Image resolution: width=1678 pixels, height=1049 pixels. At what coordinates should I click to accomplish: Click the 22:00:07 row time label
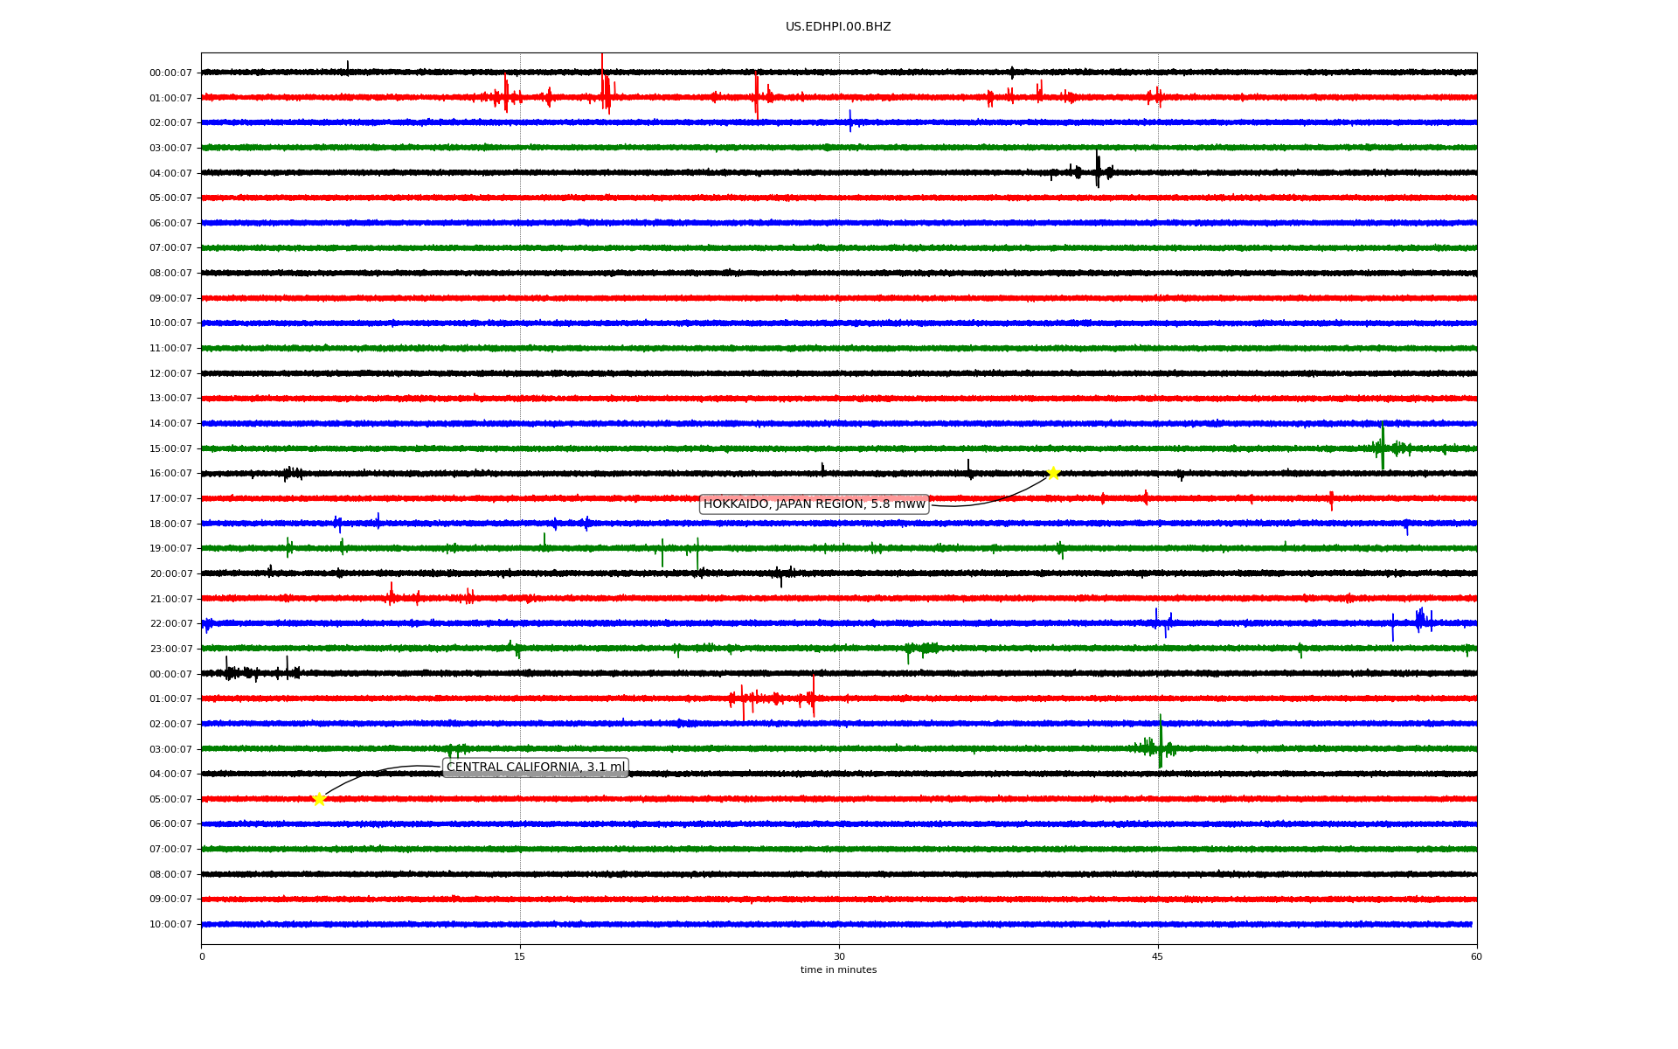[x=170, y=624]
